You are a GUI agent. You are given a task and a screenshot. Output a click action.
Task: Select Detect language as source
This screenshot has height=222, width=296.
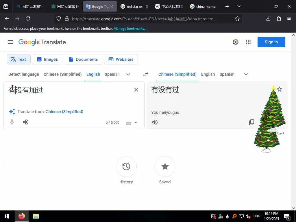click(24, 74)
